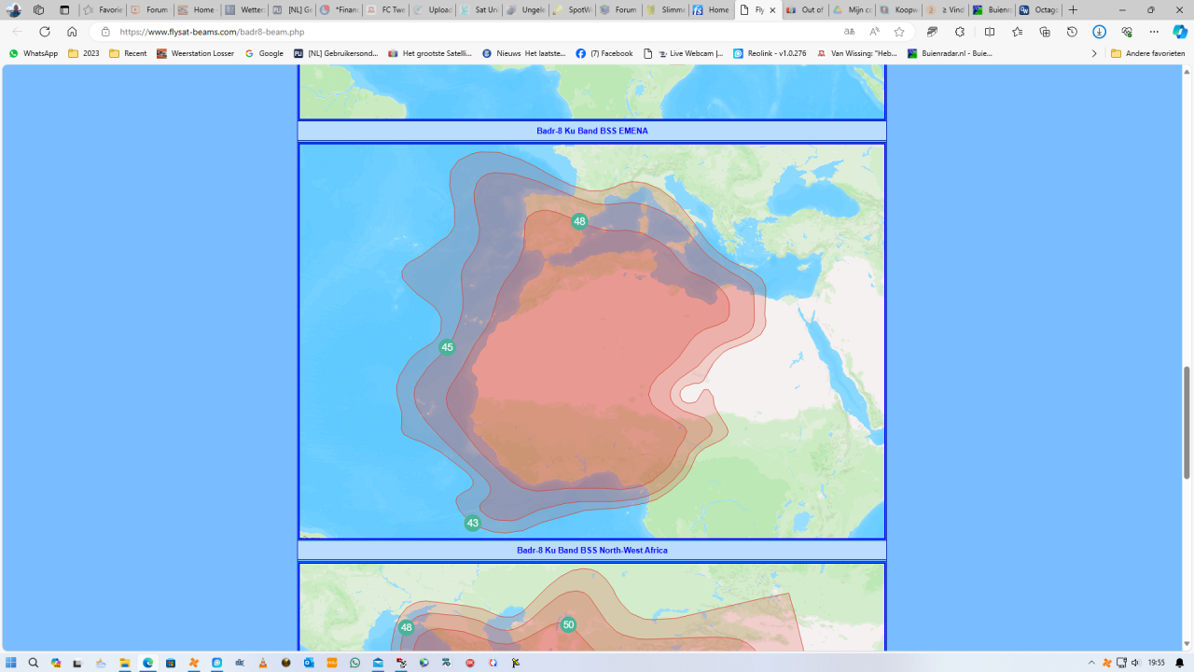Switch to the Buienradar tab

[x=992, y=10]
